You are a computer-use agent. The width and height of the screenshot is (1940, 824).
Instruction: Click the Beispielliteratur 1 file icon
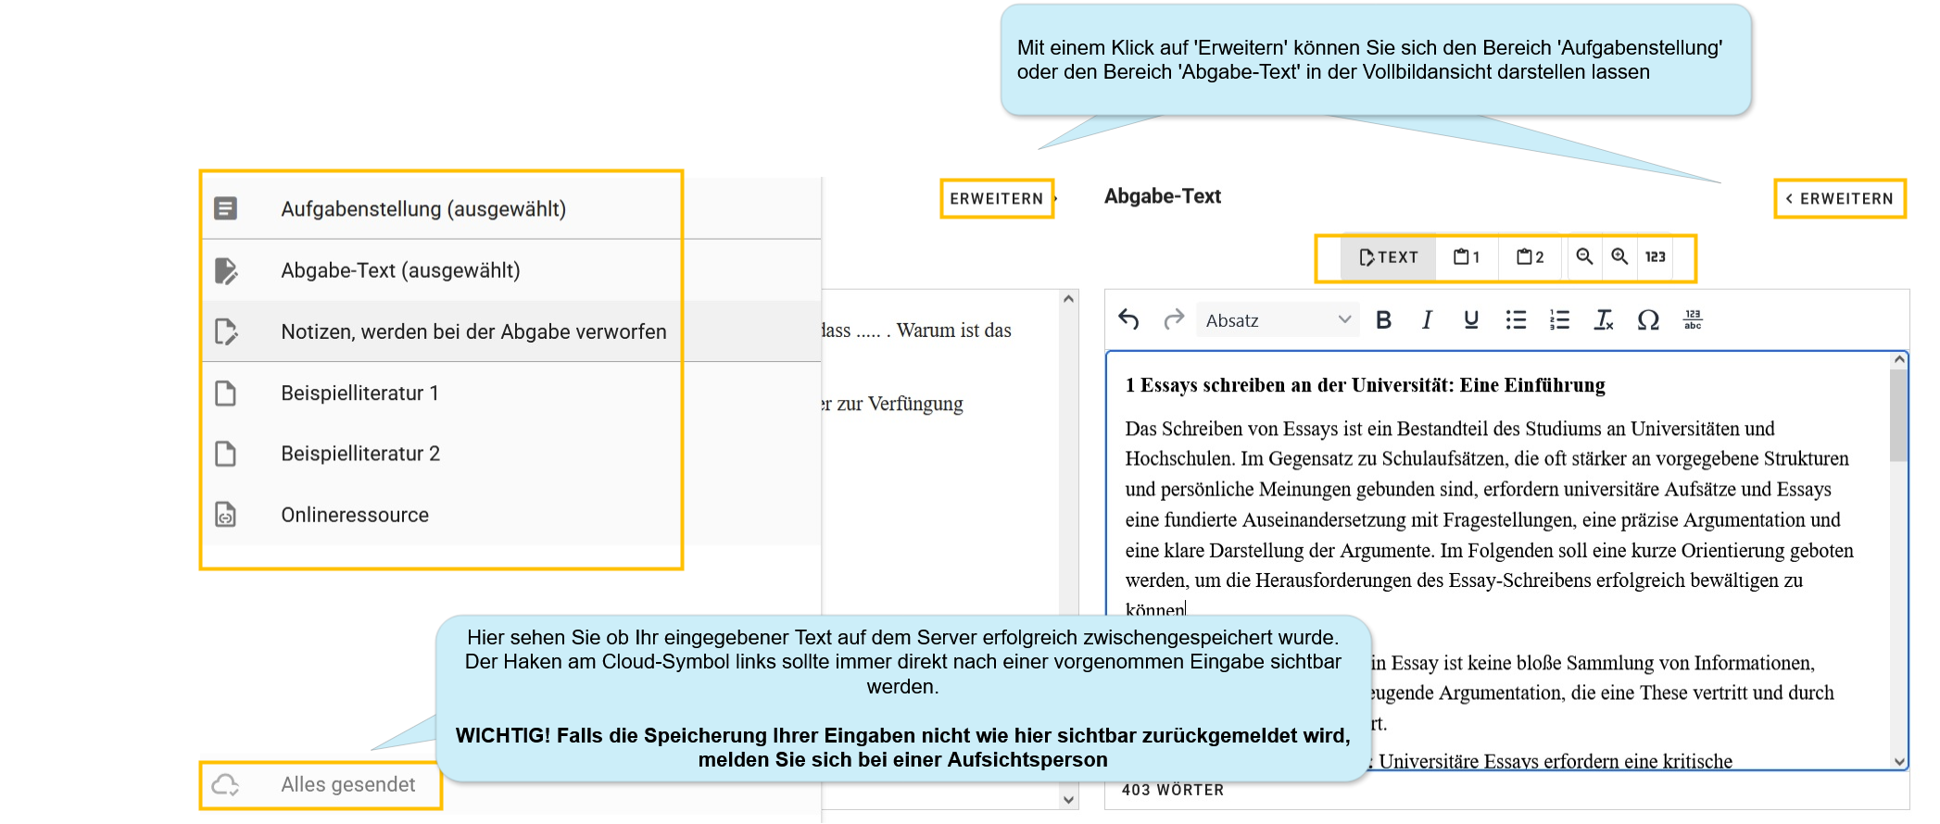point(225,393)
